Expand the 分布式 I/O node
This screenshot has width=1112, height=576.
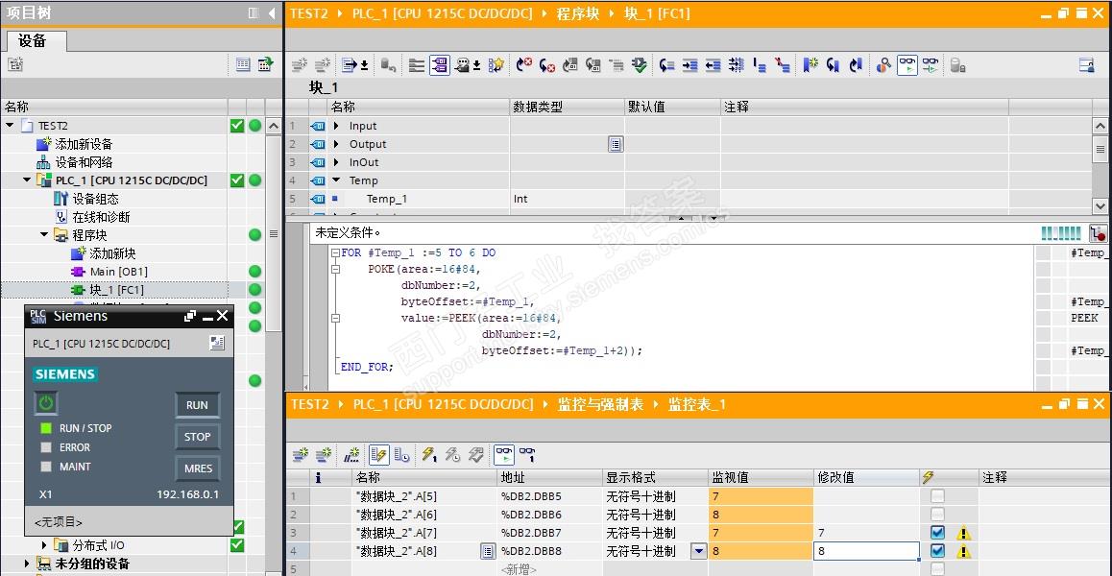pyautogui.click(x=44, y=545)
